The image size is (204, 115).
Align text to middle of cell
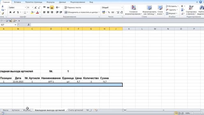tap(48, 8)
